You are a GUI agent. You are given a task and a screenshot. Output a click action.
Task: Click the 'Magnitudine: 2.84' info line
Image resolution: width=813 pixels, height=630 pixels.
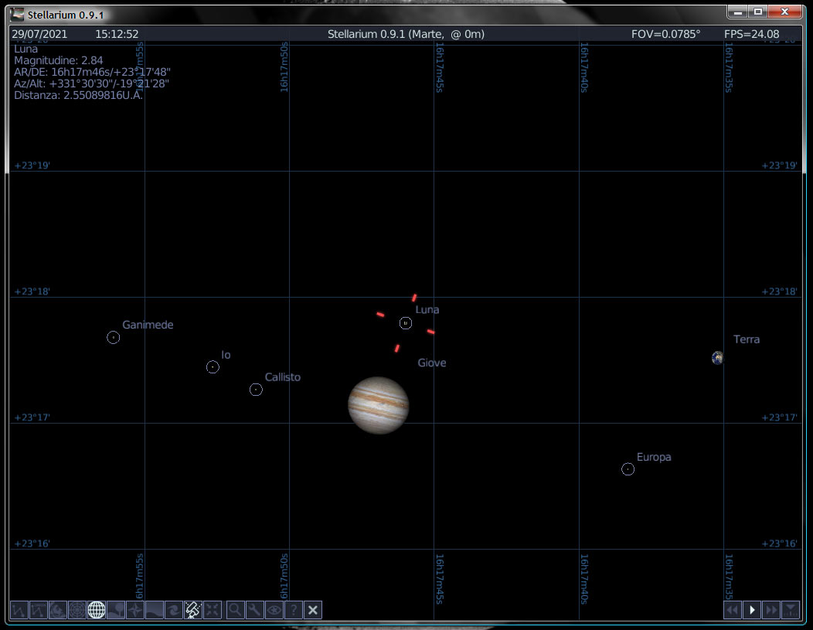58,60
